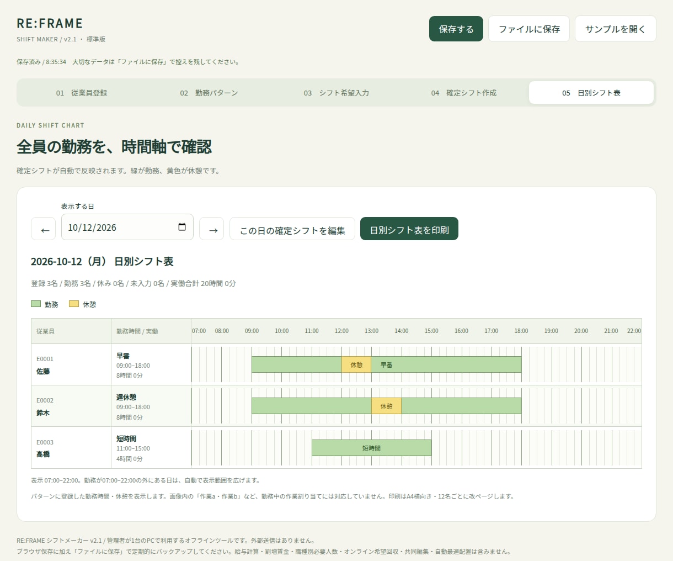Click employee ID E0001
The height and width of the screenshot is (561, 673).
[45, 359]
